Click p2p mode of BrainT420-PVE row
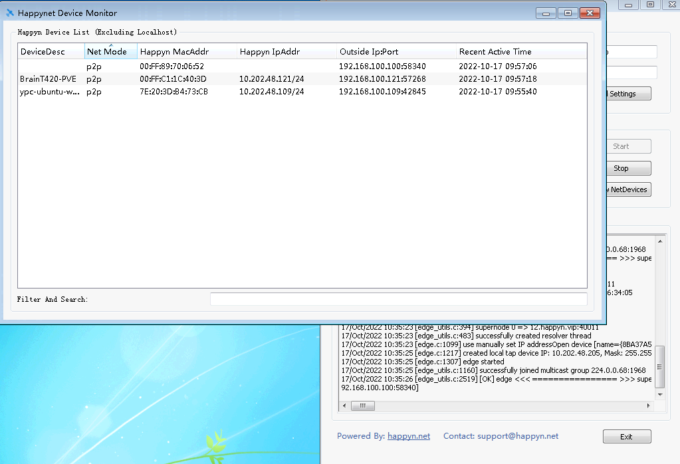 pos(94,79)
